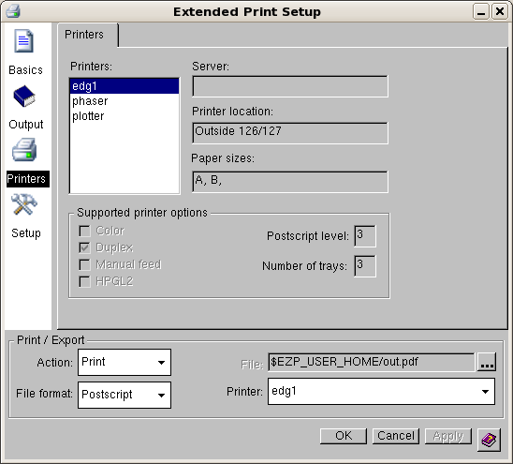Open the Setup page tools icon
This screenshot has height=464, width=513.
point(24,204)
